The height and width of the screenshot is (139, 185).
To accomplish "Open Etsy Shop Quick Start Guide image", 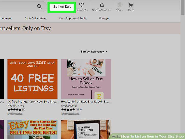I will tap(86, 129).
